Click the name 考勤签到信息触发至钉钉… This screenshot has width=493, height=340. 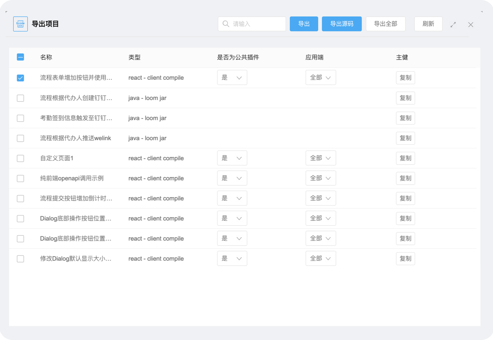(x=76, y=118)
